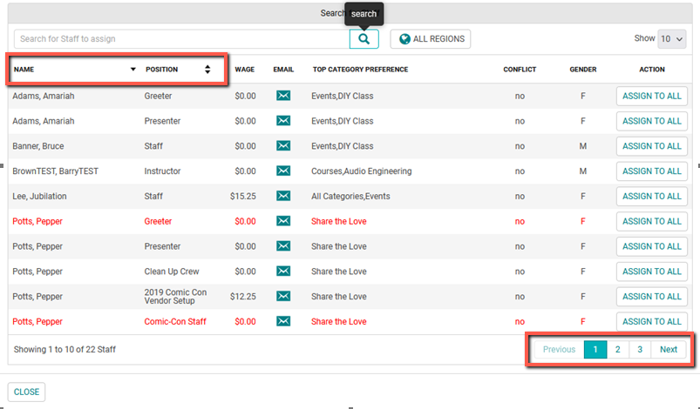Click the magnifying glass search button
Viewport: 700px width, 409px height.
tap(364, 39)
